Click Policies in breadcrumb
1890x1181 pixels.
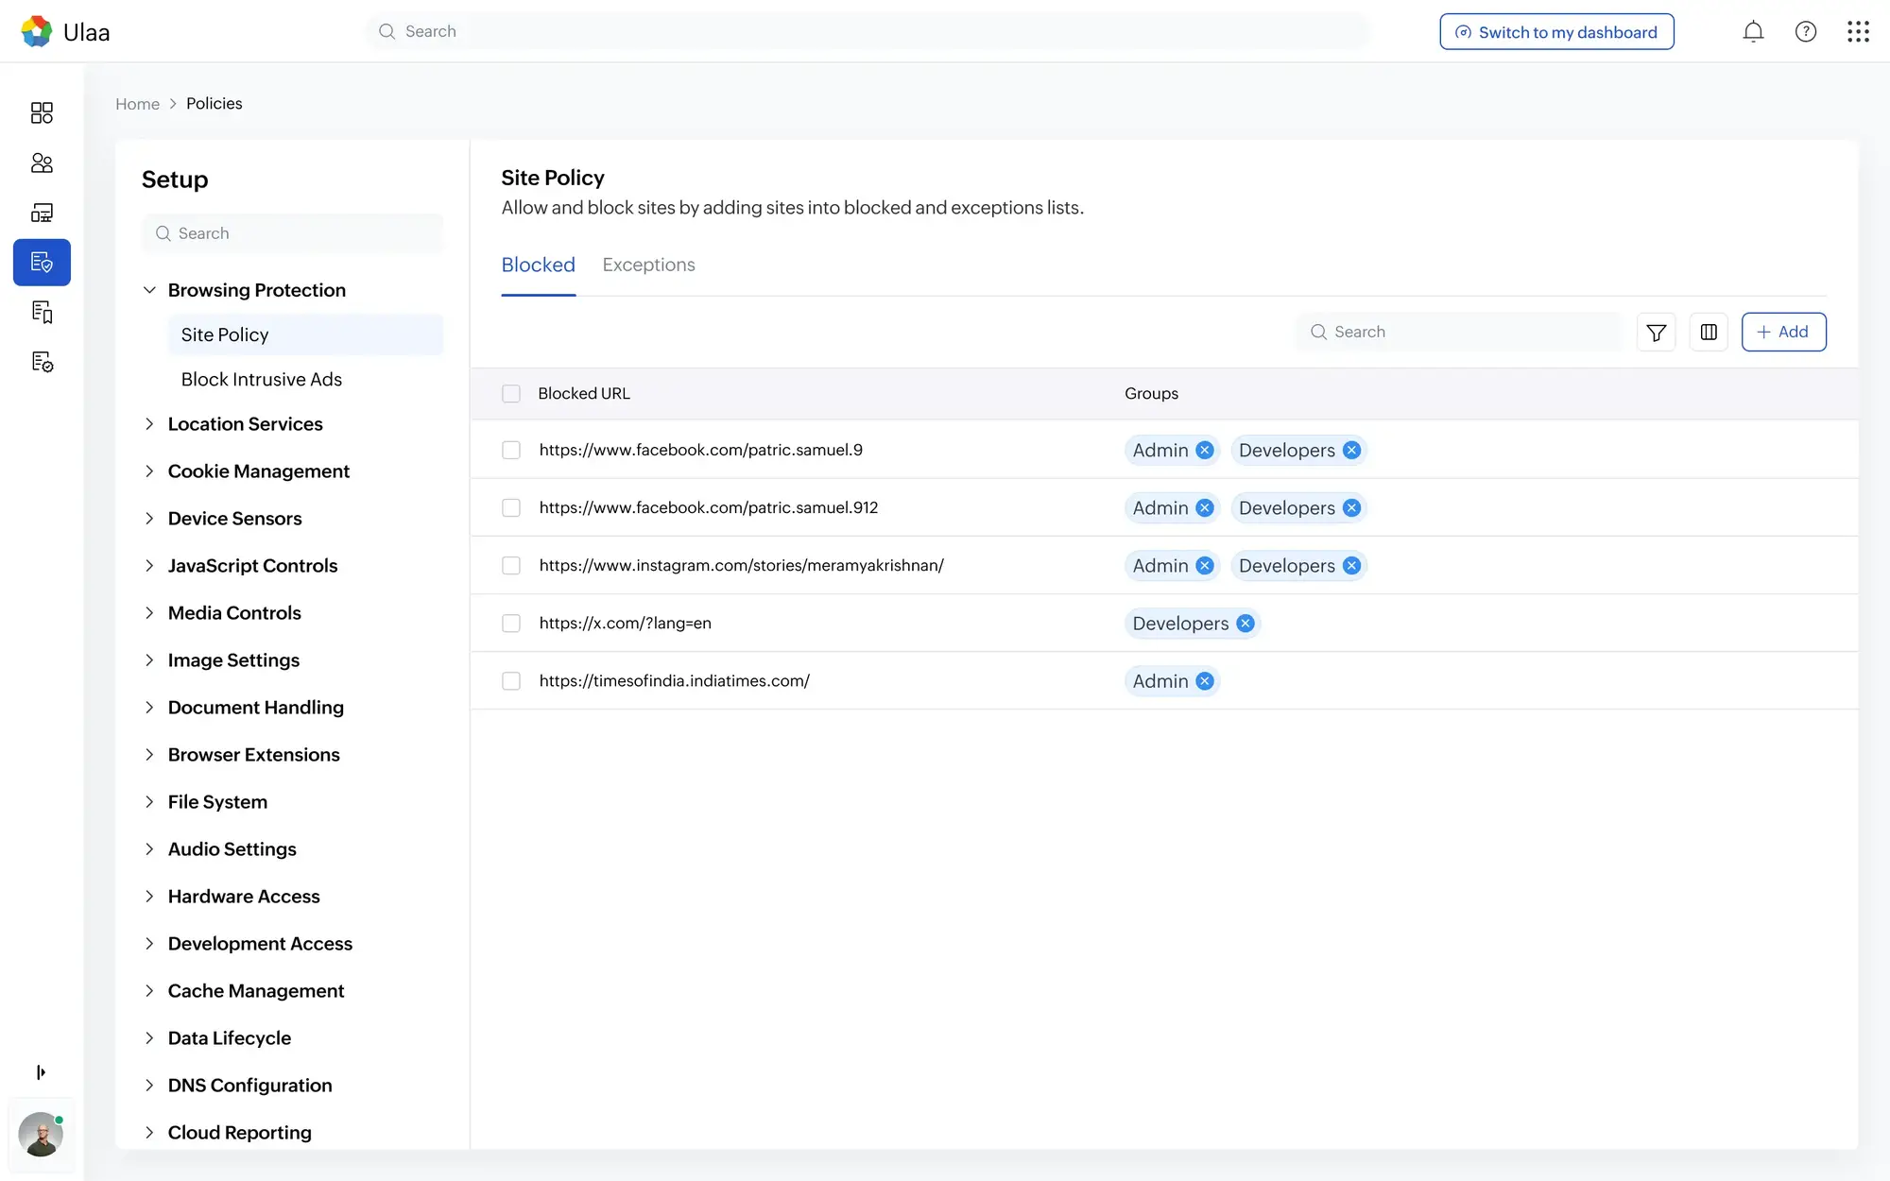(x=214, y=104)
